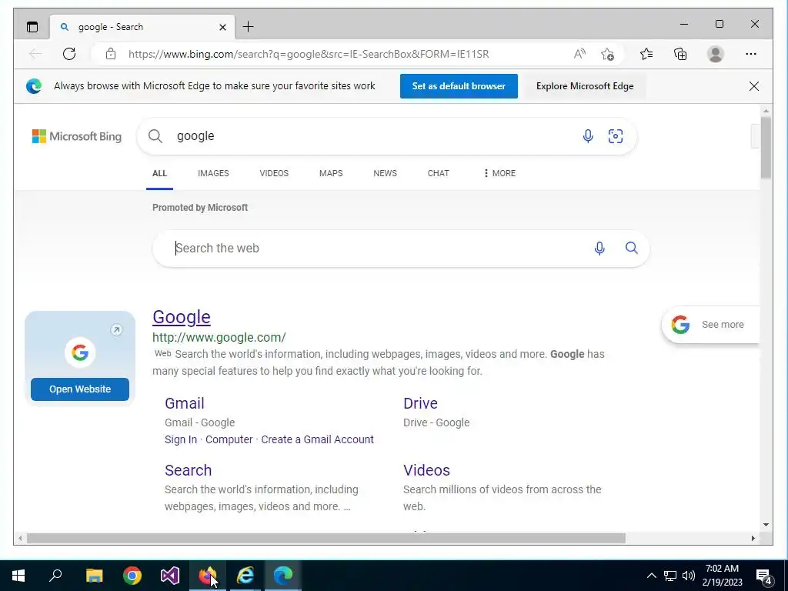The image size is (788, 591).
Task: Dismiss the default browser banner
Action: [754, 86]
